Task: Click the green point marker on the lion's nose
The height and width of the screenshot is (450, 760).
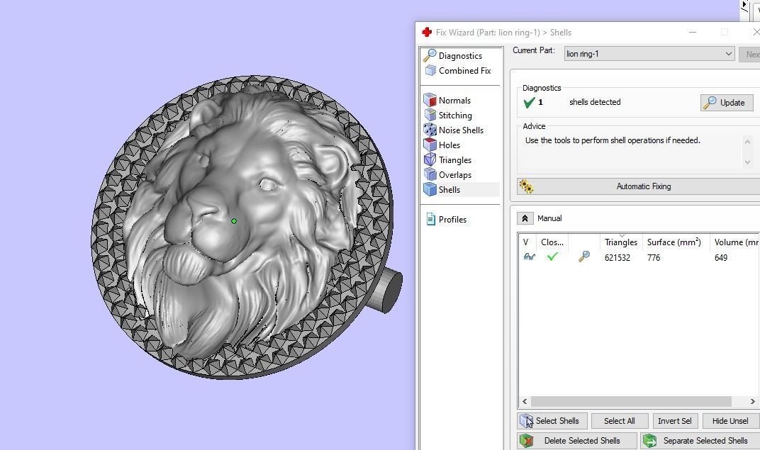Action: pyautogui.click(x=234, y=221)
